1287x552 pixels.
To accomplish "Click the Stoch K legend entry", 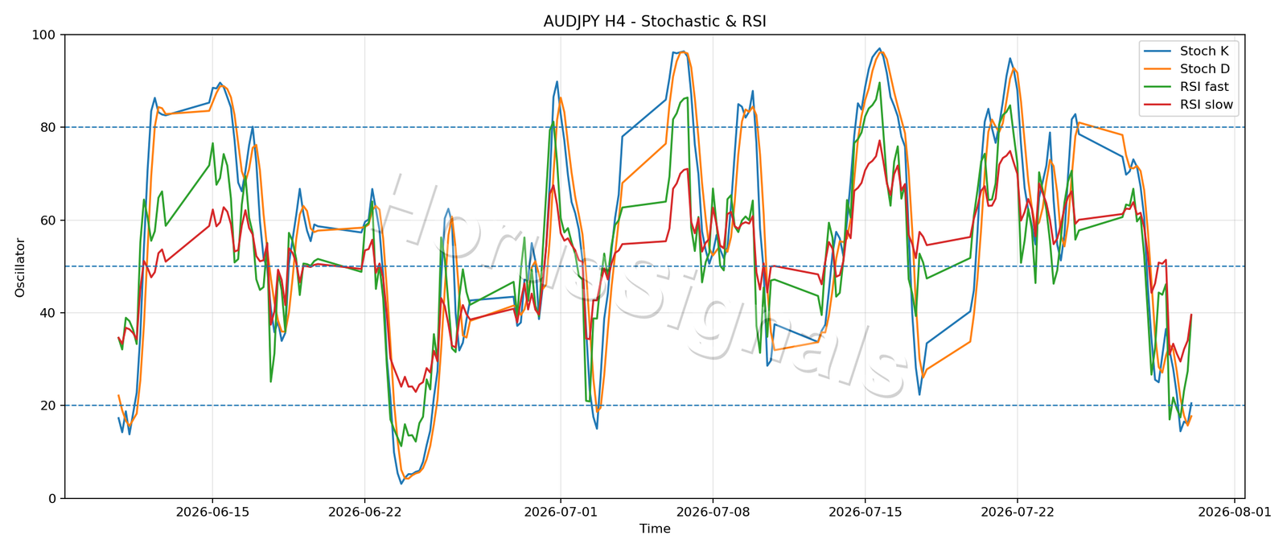I will (x=1187, y=51).
